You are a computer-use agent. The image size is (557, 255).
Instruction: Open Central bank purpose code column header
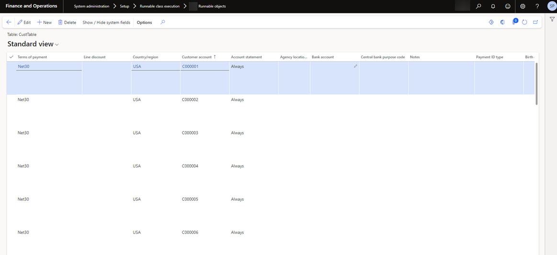pyautogui.click(x=383, y=57)
